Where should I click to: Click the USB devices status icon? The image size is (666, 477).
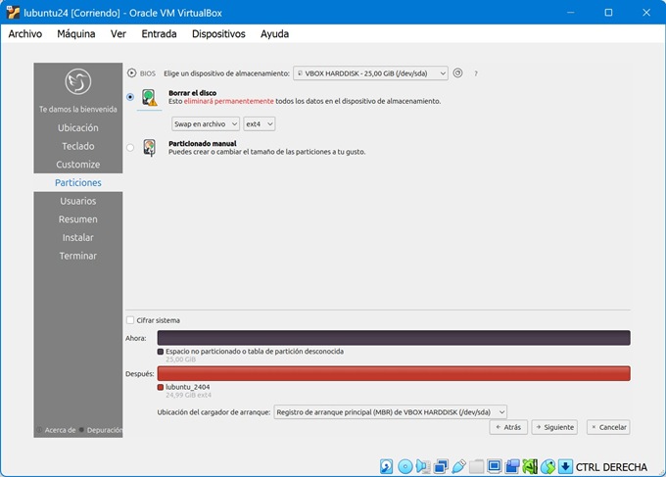click(x=458, y=466)
